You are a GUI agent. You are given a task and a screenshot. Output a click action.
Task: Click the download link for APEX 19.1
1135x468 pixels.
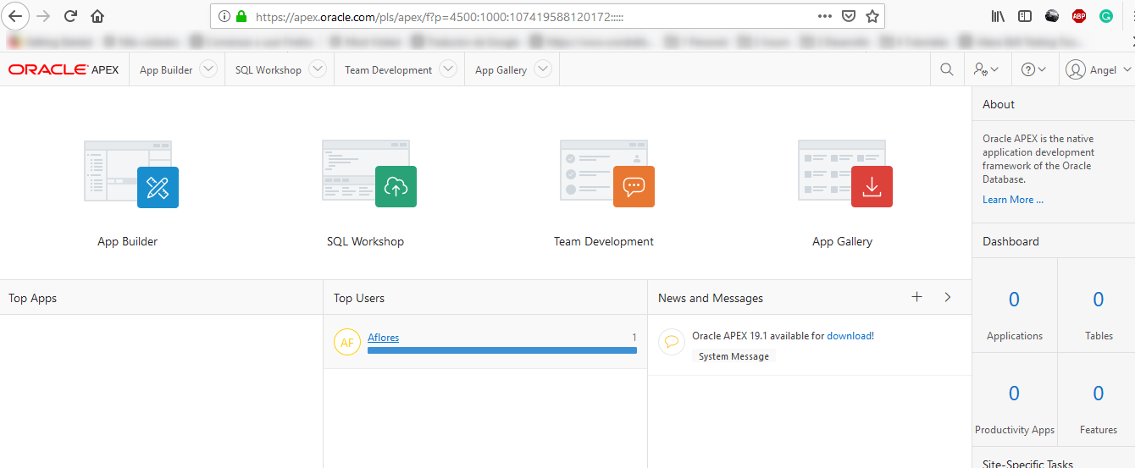[x=849, y=336]
